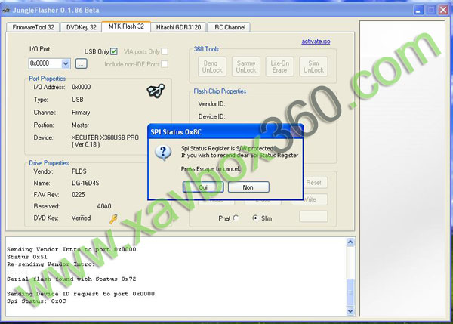Toggle the USB Only checkbox
Viewport: 453px width, 324px height.
pyautogui.click(x=114, y=52)
